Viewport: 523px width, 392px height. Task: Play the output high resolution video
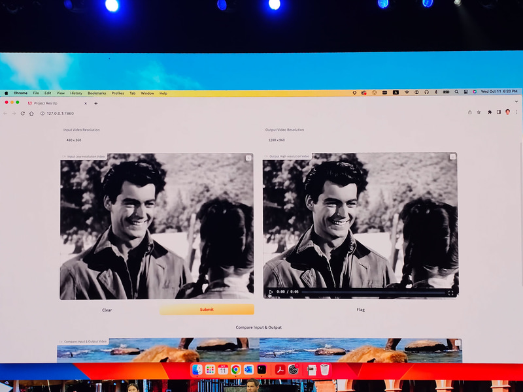pos(271,292)
